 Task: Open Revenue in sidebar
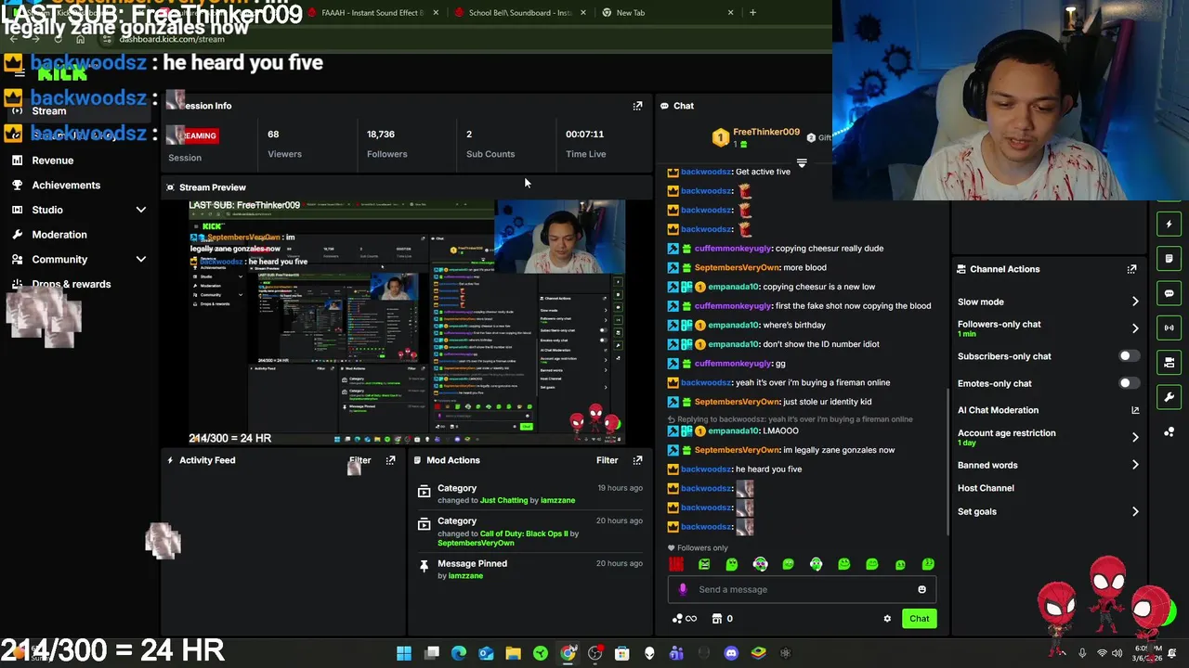53,161
